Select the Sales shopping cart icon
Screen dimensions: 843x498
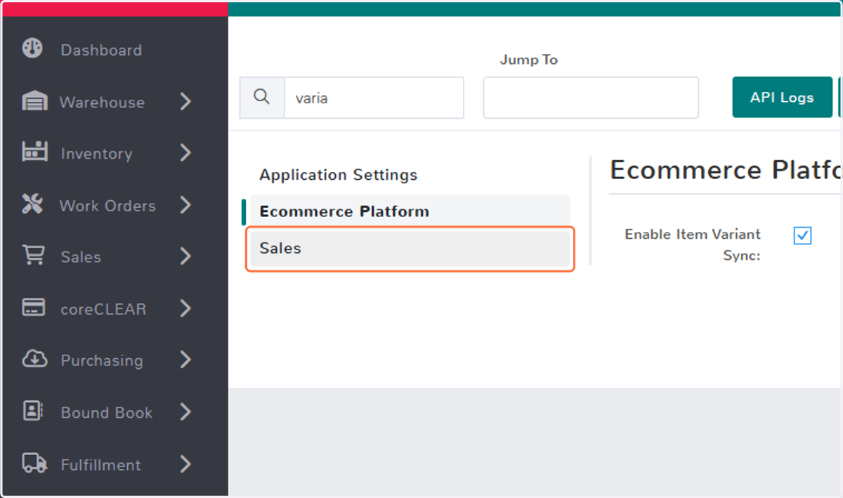pos(33,255)
